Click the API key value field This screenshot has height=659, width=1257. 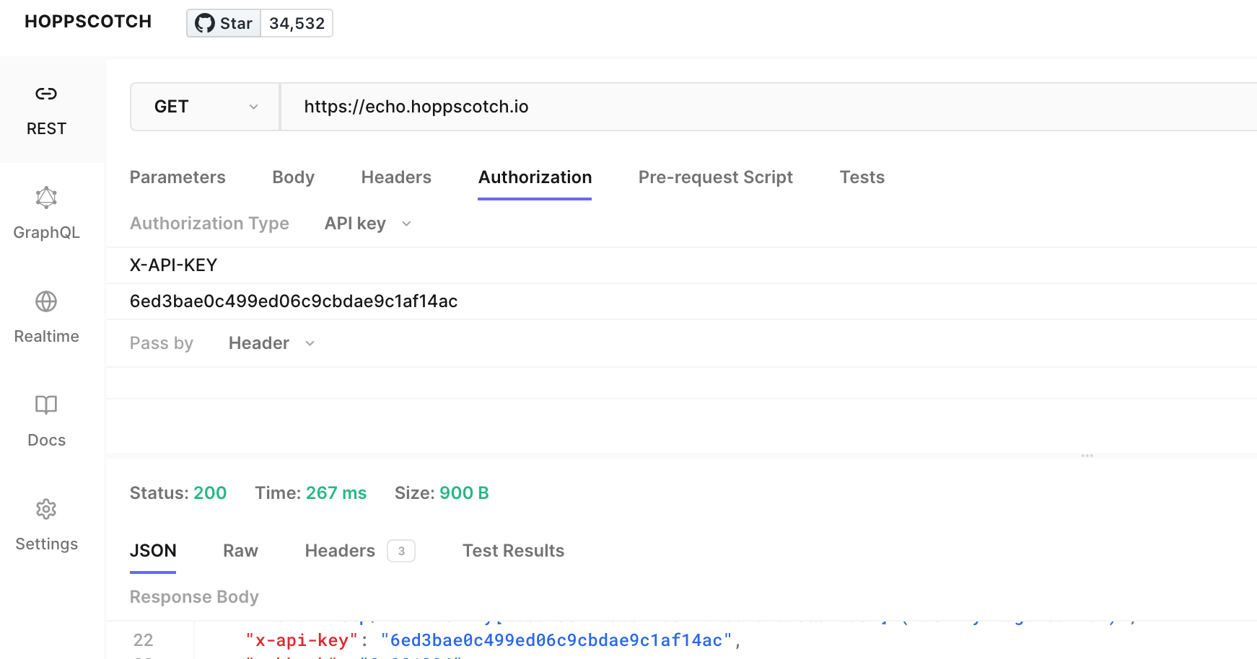coord(681,301)
